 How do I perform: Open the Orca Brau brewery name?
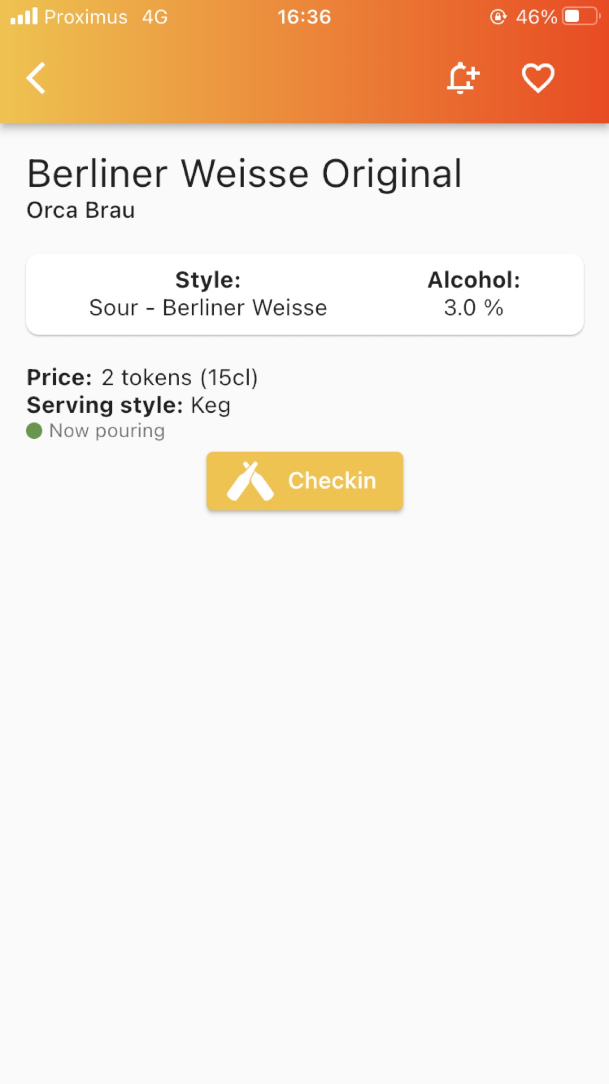[x=81, y=210]
